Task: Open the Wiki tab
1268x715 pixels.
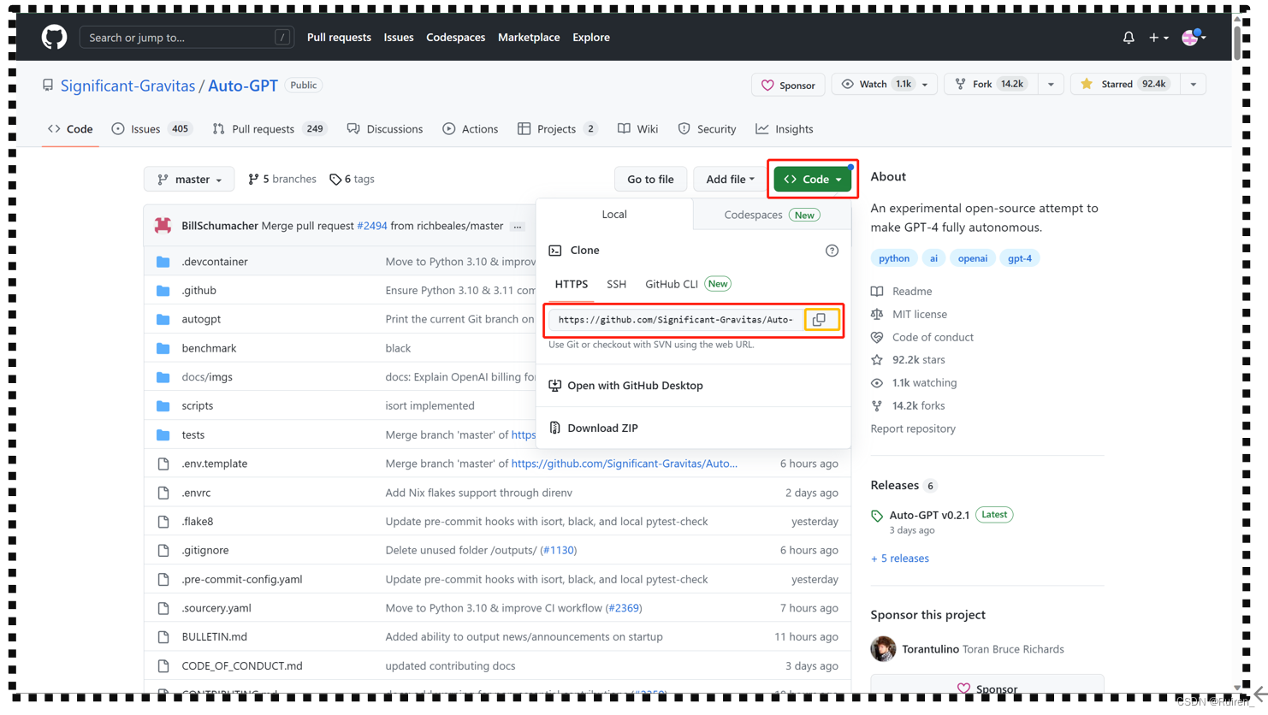Action: pyautogui.click(x=638, y=129)
